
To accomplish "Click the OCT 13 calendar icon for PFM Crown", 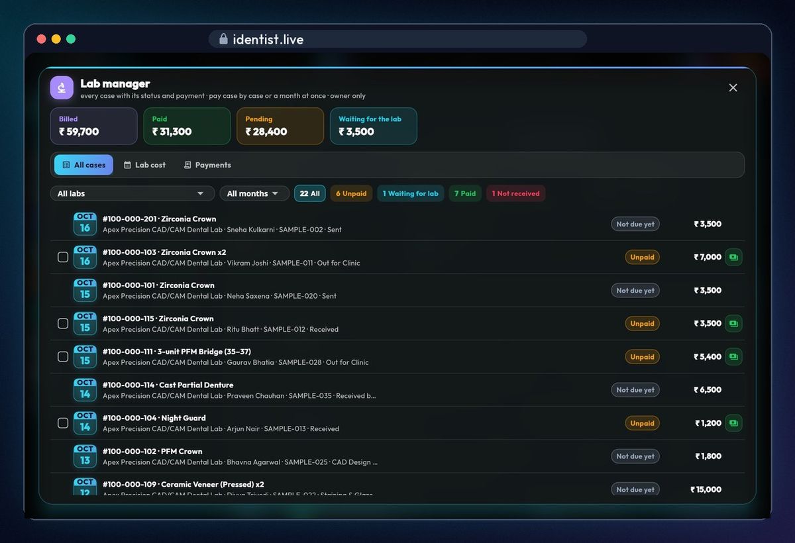I will (85, 456).
